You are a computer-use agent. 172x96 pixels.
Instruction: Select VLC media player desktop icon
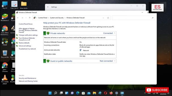[x=5, y=79]
